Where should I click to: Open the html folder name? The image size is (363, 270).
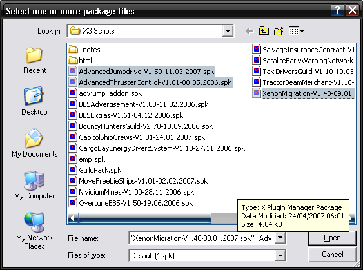tap(85, 61)
